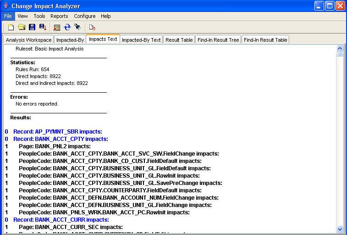Screen dimensions: 347x235
Task: Open the Configure menu
Action: tap(84, 16)
